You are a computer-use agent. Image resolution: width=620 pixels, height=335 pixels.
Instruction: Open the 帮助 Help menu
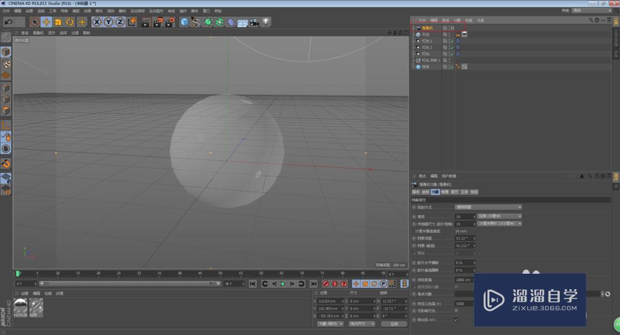(218, 11)
